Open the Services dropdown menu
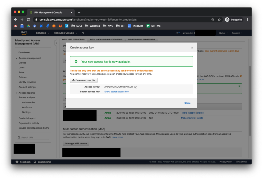263x179 pixels. [42, 33]
